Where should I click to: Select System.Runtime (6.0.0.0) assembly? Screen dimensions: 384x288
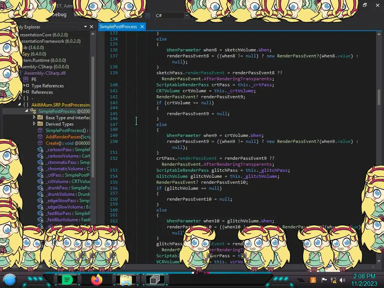click(44, 60)
